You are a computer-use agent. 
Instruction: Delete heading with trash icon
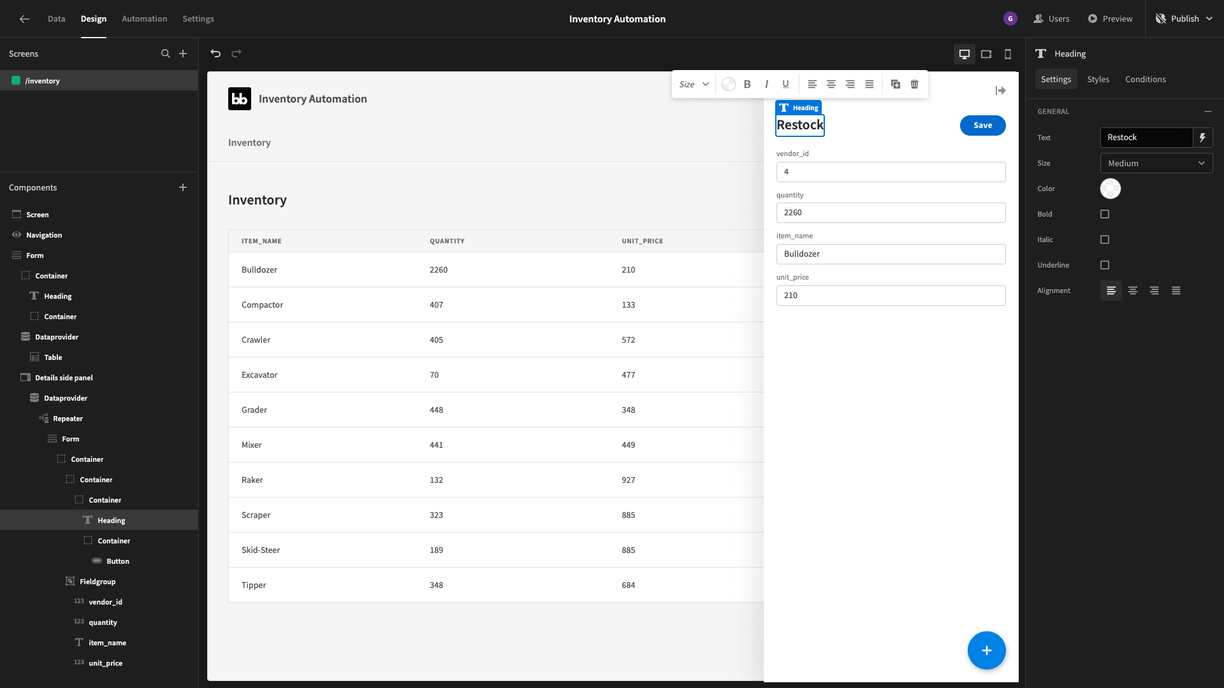point(915,84)
